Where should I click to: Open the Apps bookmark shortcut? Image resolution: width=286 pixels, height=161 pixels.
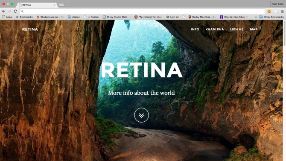[7, 17]
